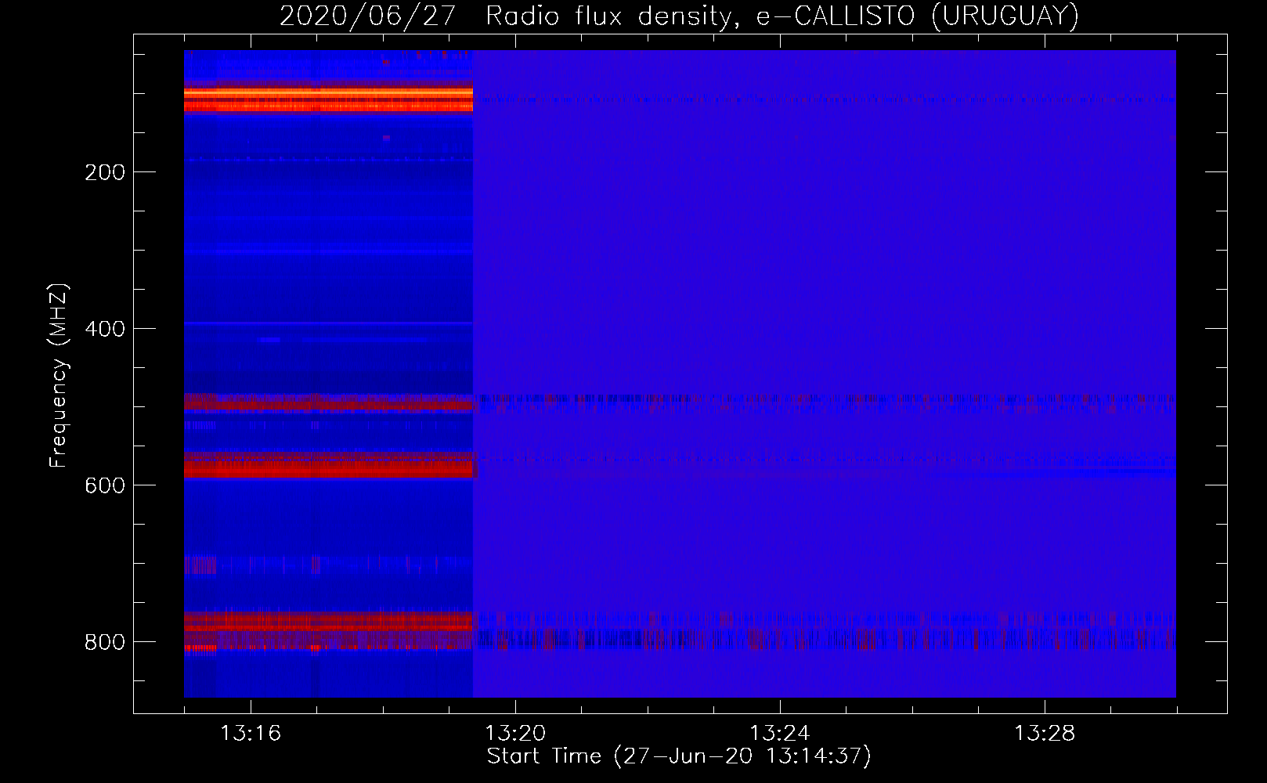This screenshot has width=1267, height=783.
Task: Click the "Frequency (MHZ)" axis title
Action: (x=59, y=375)
